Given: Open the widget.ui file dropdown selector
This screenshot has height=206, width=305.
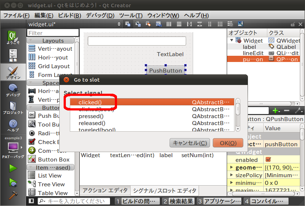Looking at the screenshot, I should coord(118,24).
